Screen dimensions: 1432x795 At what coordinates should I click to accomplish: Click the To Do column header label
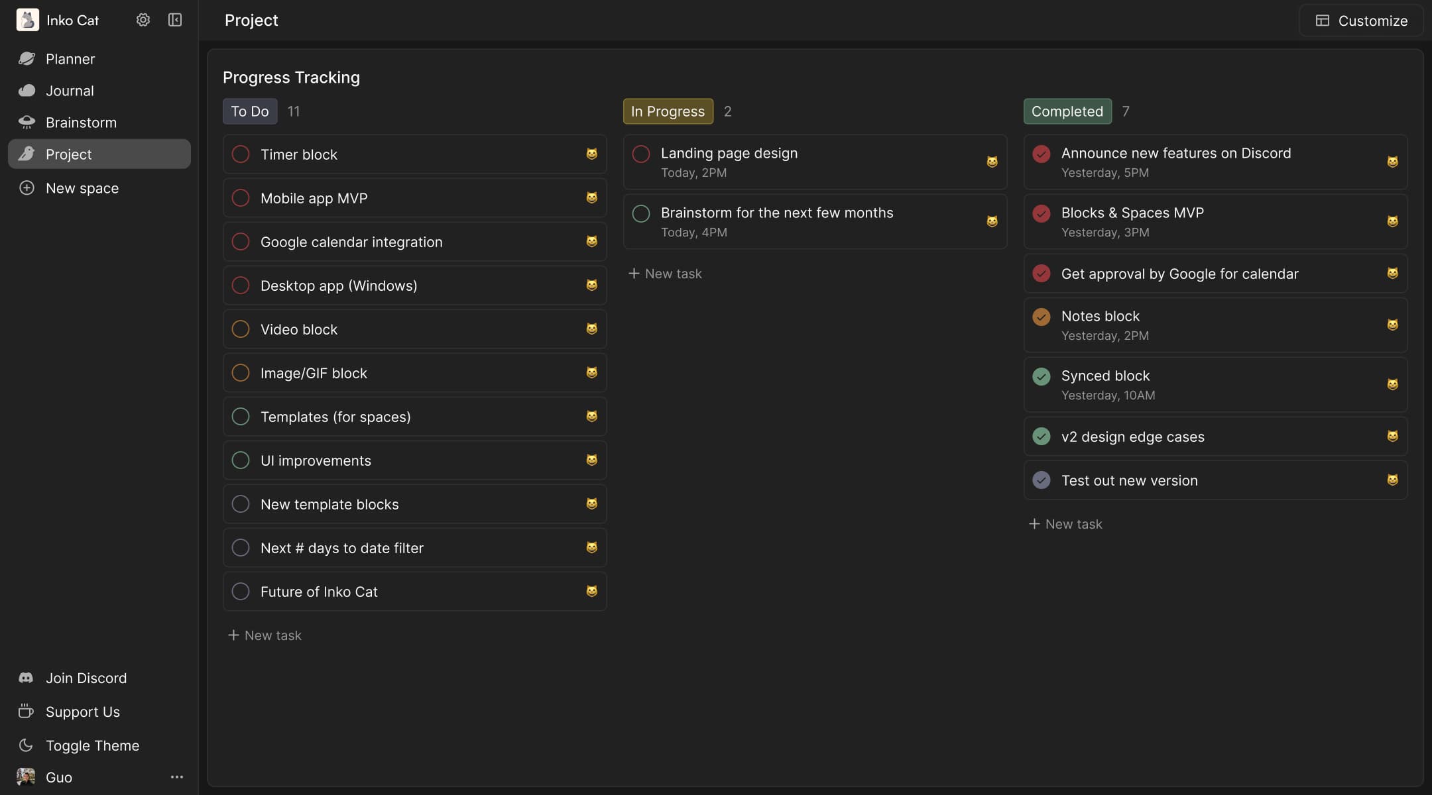click(x=250, y=111)
